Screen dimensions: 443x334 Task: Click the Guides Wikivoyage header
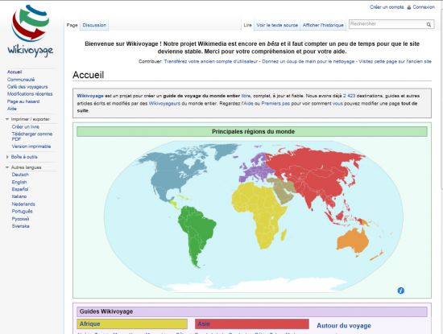tap(252, 311)
